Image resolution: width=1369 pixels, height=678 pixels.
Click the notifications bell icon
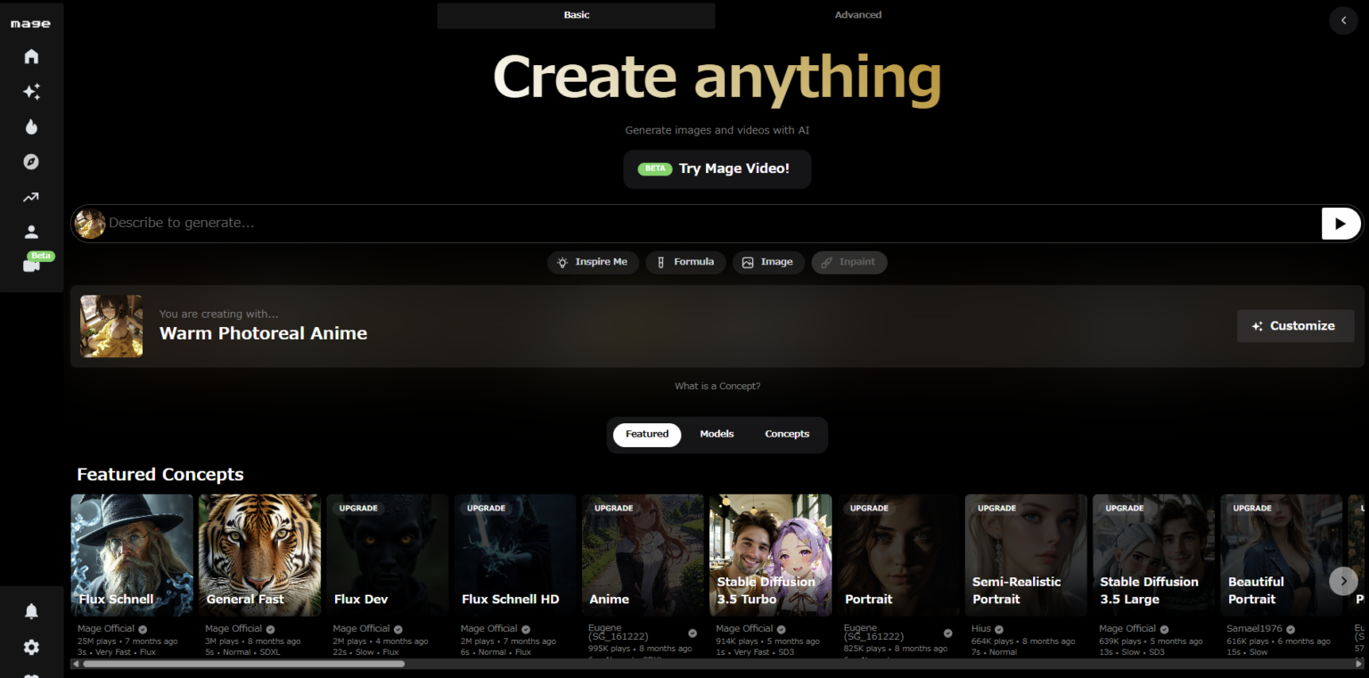tap(31, 611)
